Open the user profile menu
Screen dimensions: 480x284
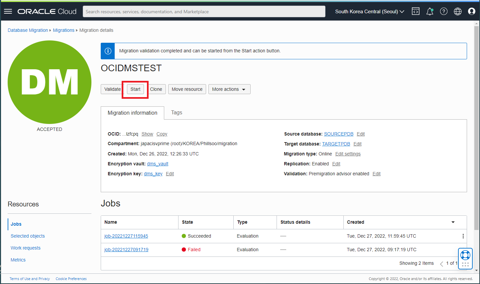(x=472, y=11)
